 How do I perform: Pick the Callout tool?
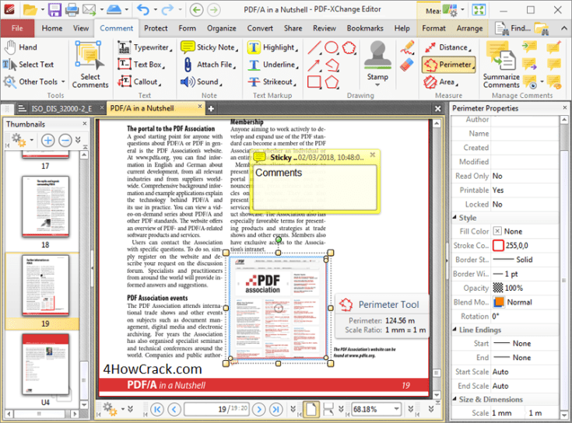[x=139, y=82]
